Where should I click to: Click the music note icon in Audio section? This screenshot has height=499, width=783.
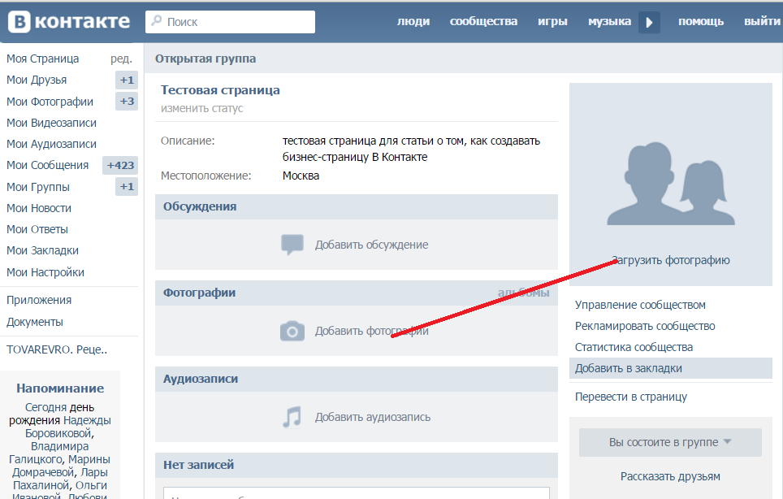pos(292,417)
